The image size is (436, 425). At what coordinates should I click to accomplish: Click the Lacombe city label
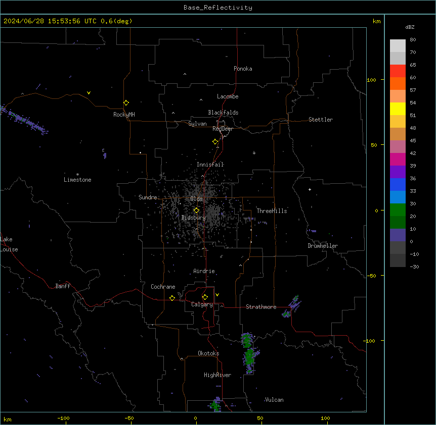pyautogui.click(x=228, y=96)
